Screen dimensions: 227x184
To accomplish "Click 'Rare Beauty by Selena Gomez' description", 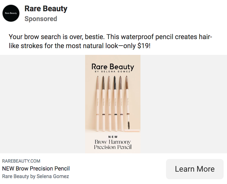I will 35,176.
